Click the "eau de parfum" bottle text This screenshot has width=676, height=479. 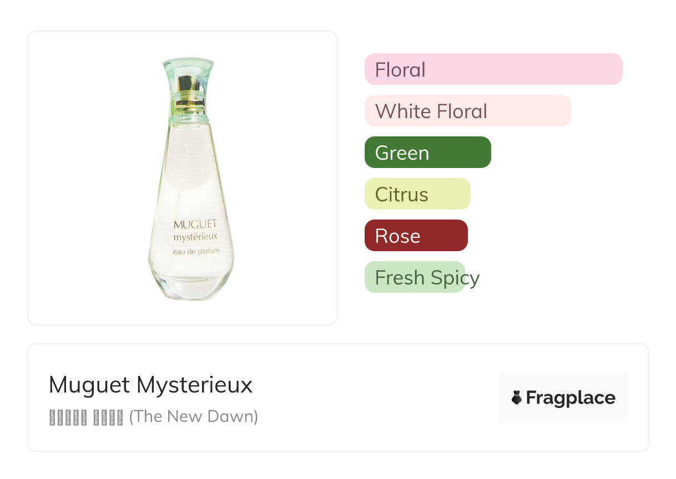(x=196, y=251)
